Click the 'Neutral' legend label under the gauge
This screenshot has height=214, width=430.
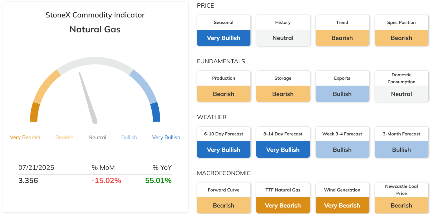point(97,137)
